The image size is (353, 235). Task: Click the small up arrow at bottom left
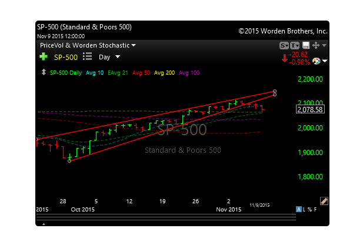pos(44,224)
